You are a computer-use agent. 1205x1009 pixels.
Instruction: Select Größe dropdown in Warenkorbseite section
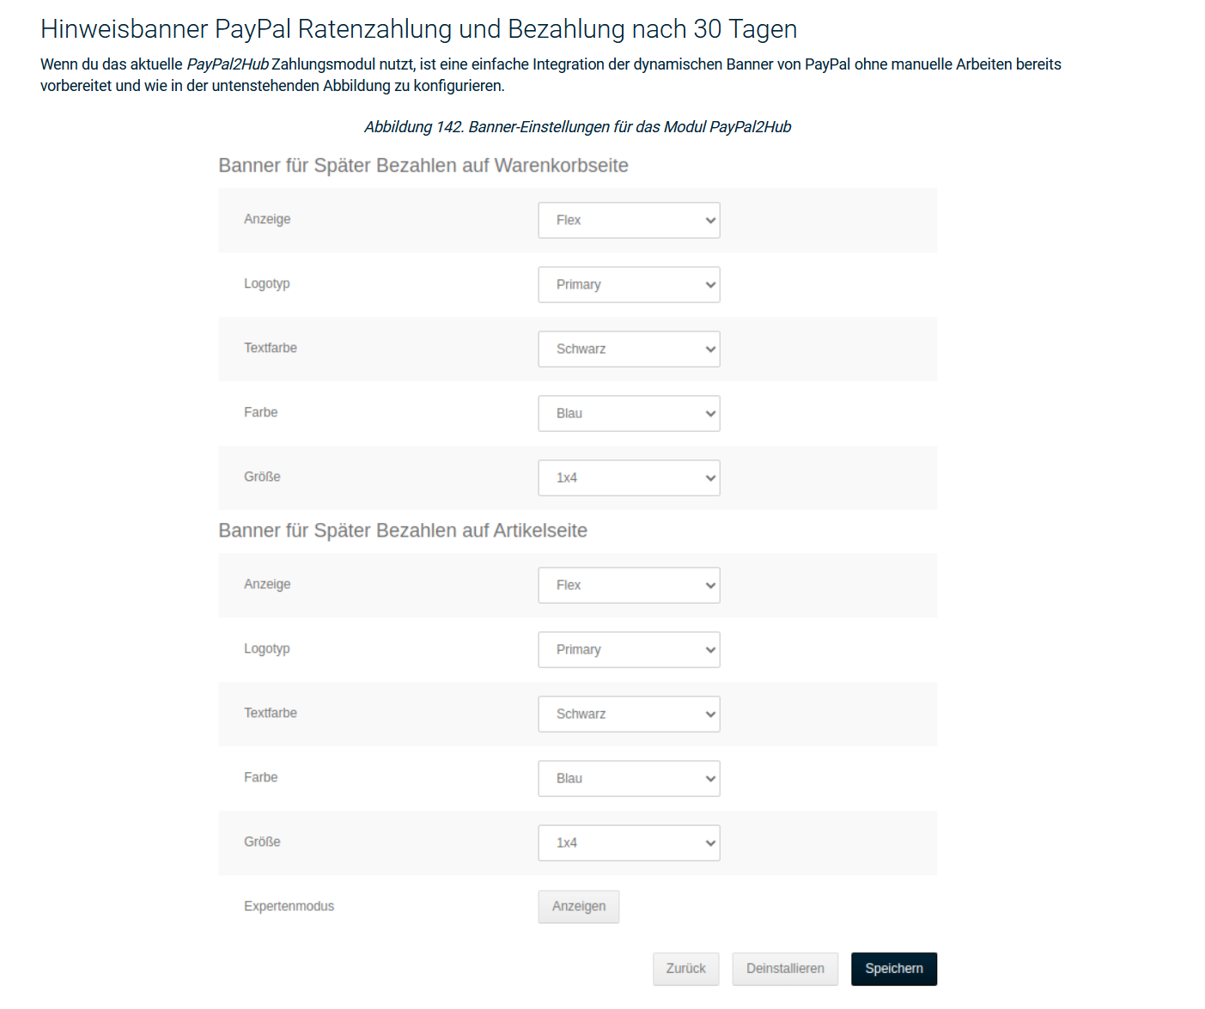click(x=629, y=478)
